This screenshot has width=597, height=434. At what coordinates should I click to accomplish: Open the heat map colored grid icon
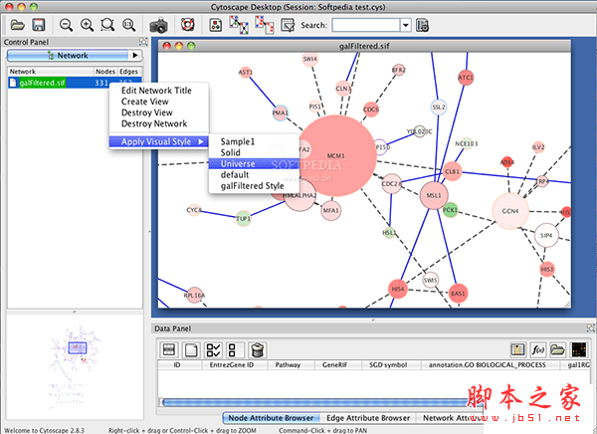tap(578, 349)
